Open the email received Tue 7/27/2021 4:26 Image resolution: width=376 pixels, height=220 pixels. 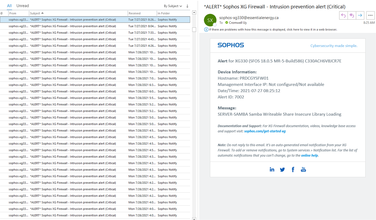coord(95,46)
